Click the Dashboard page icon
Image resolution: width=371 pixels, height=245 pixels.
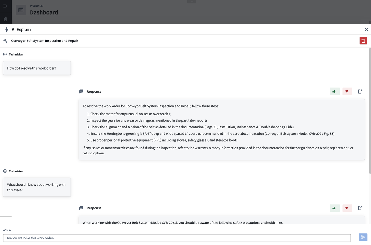(21, 10)
